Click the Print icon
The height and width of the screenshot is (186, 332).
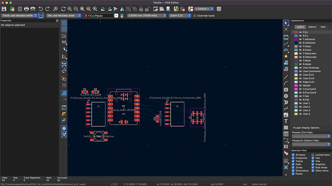[26, 9]
